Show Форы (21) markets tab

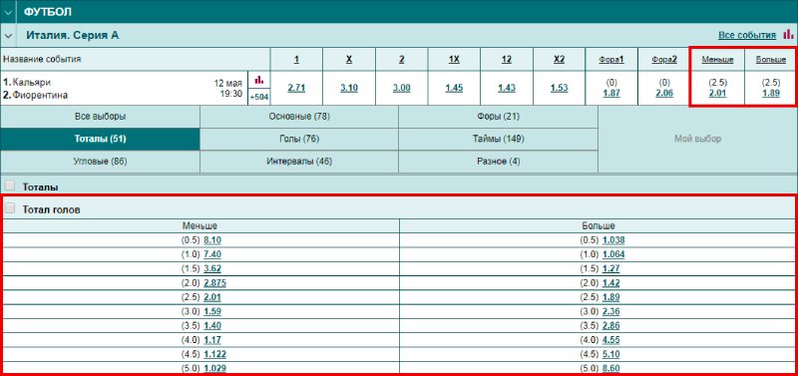tap(498, 117)
